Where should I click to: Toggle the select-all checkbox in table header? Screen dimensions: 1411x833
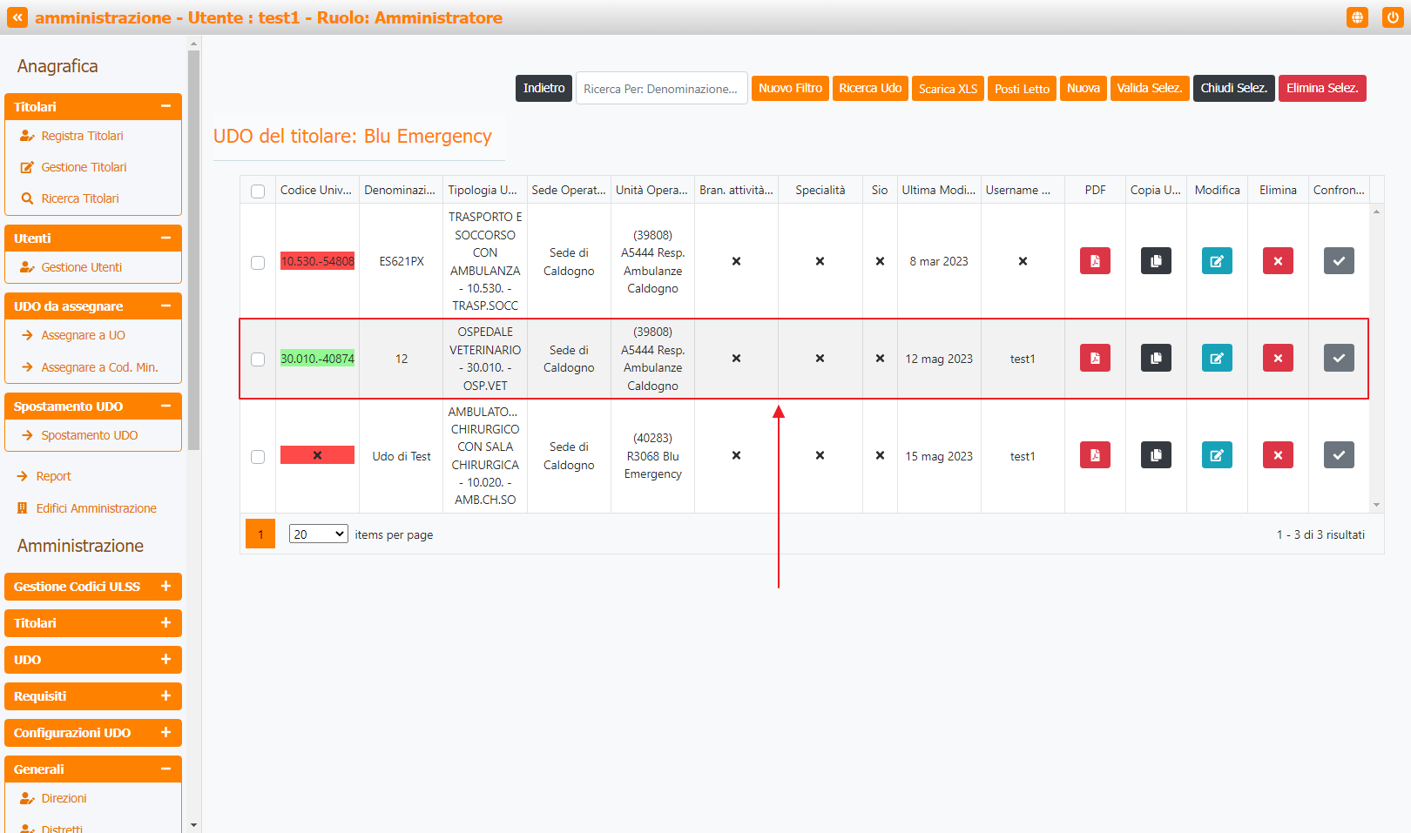258,191
